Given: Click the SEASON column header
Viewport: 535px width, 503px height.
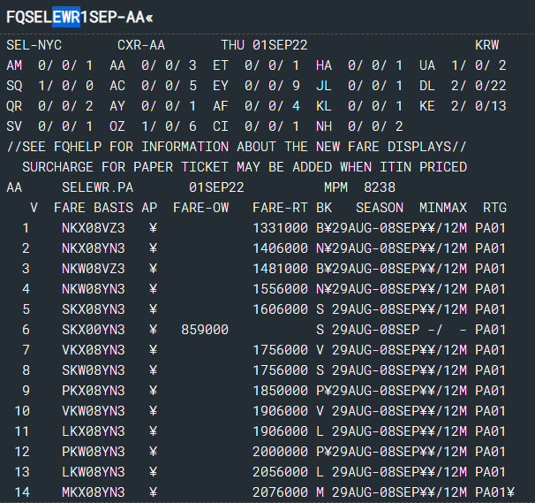Looking at the screenshot, I should click(x=380, y=208).
